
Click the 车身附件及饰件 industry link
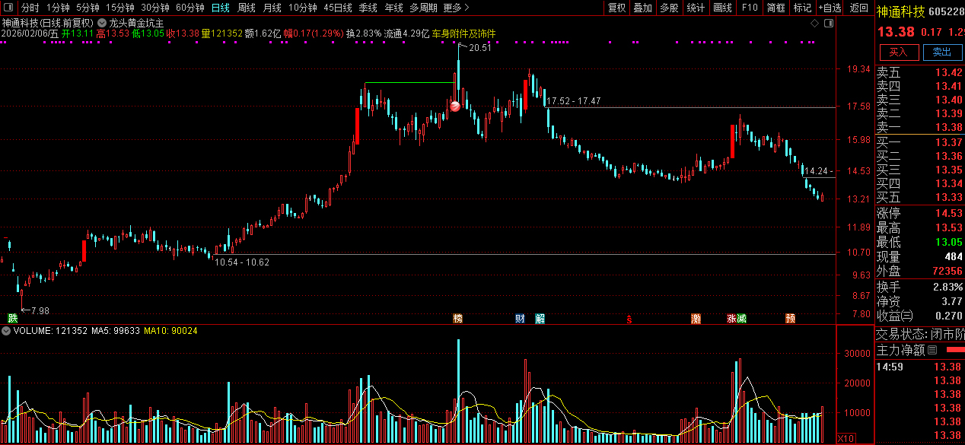point(463,34)
